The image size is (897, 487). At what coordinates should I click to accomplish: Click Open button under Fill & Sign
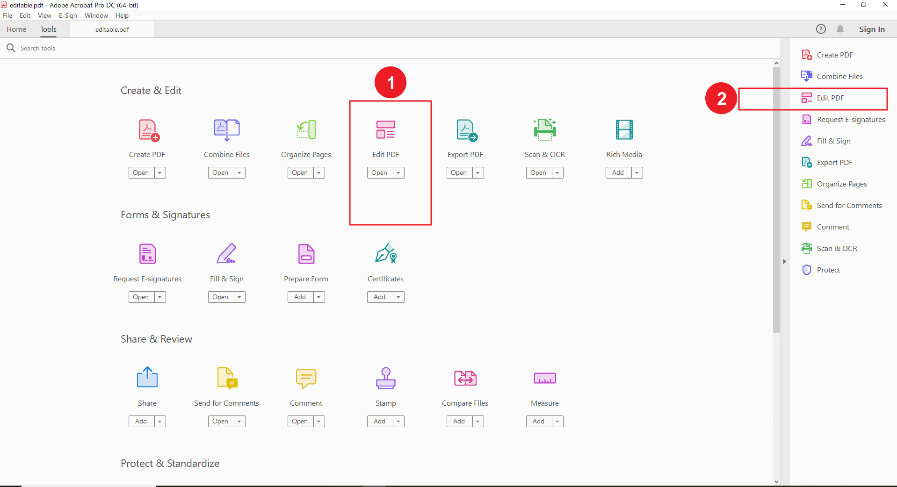(x=221, y=297)
